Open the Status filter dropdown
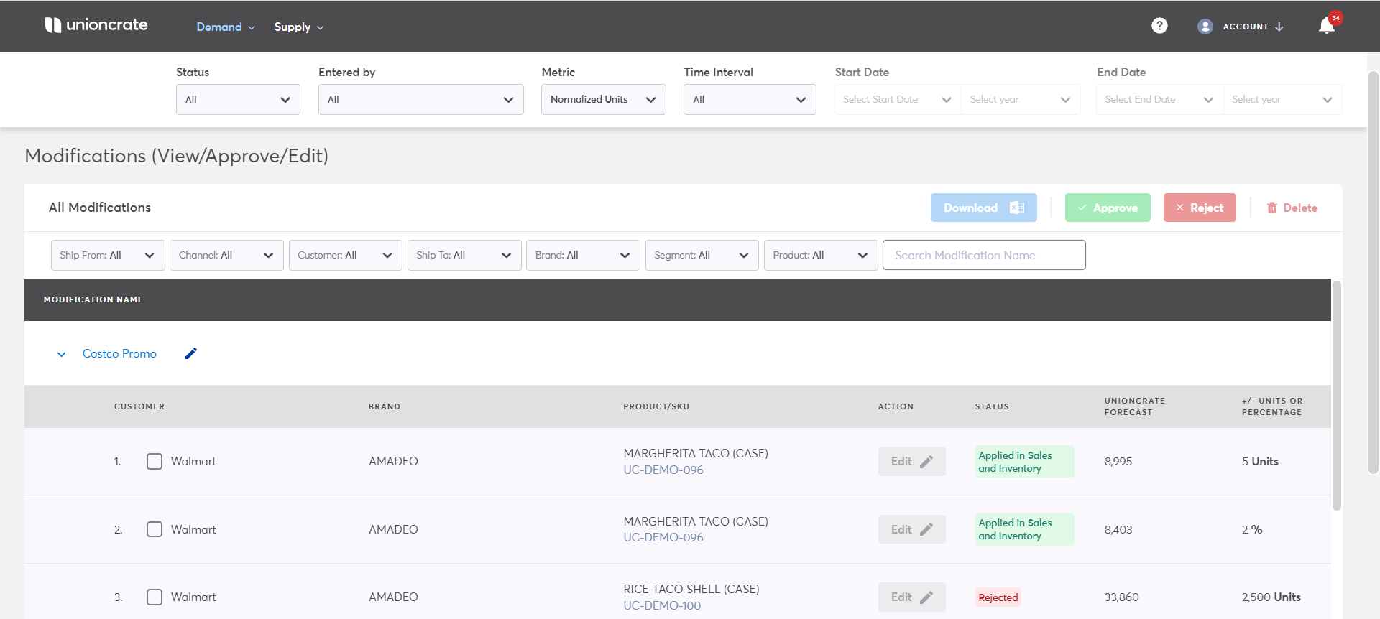 pyautogui.click(x=237, y=100)
